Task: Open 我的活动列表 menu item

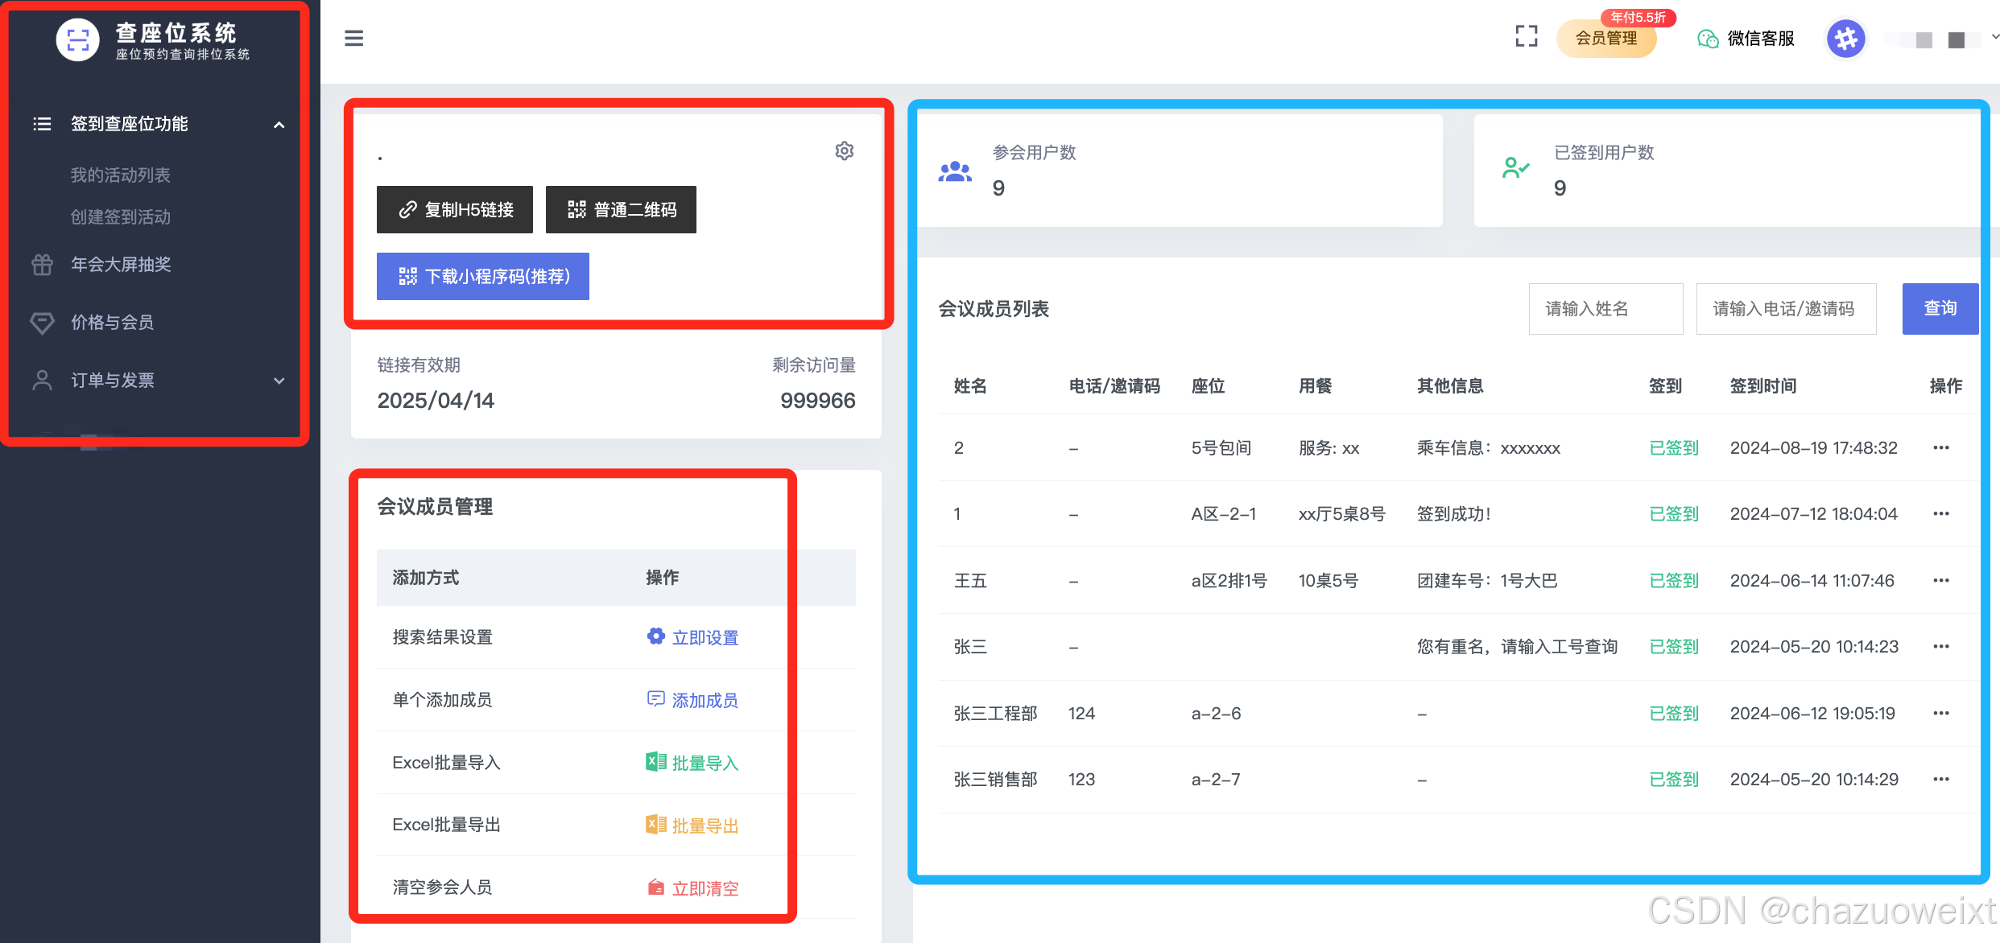Action: click(x=121, y=175)
